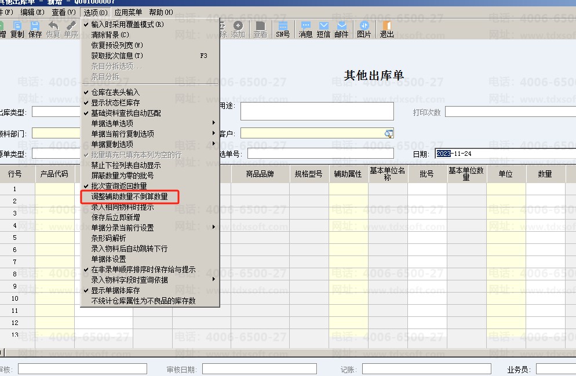Enable 调整辅助数量不倒算数量 option

pos(129,197)
